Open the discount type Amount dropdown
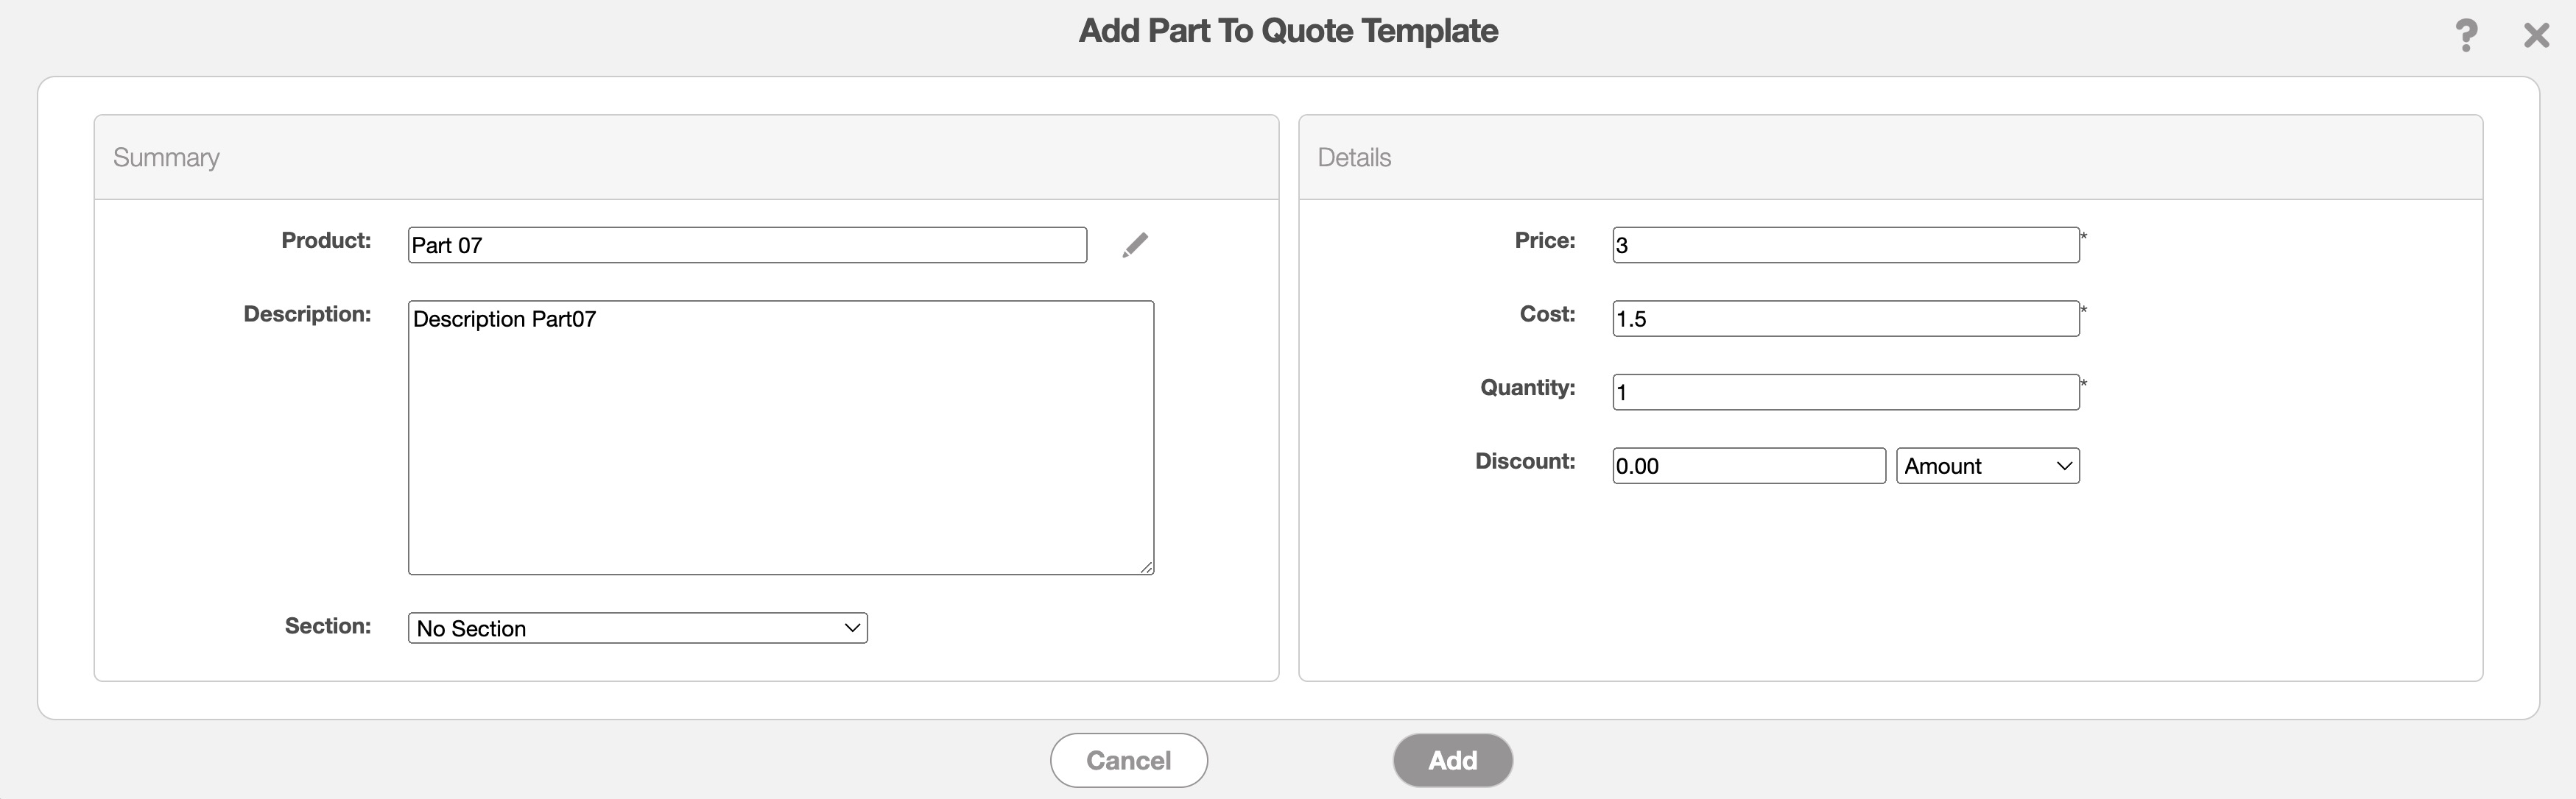2576x799 pixels. [1987, 466]
